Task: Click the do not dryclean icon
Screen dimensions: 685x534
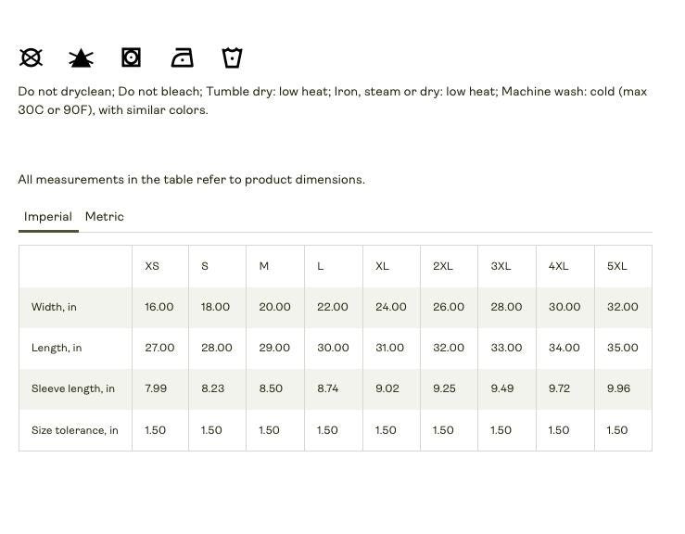Action: click(x=31, y=57)
